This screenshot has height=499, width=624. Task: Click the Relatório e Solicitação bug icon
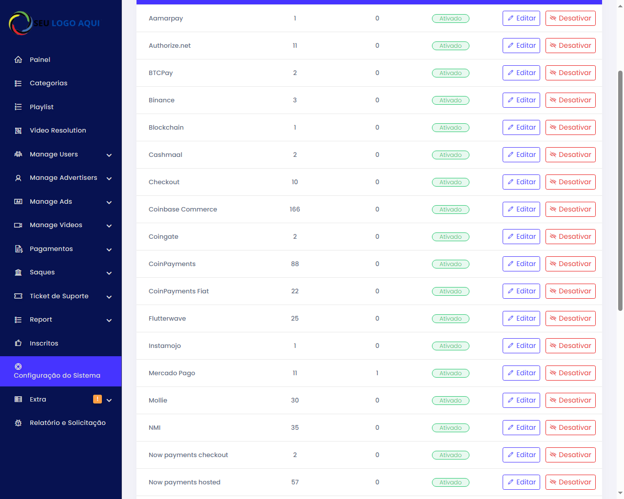coord(18,423)
